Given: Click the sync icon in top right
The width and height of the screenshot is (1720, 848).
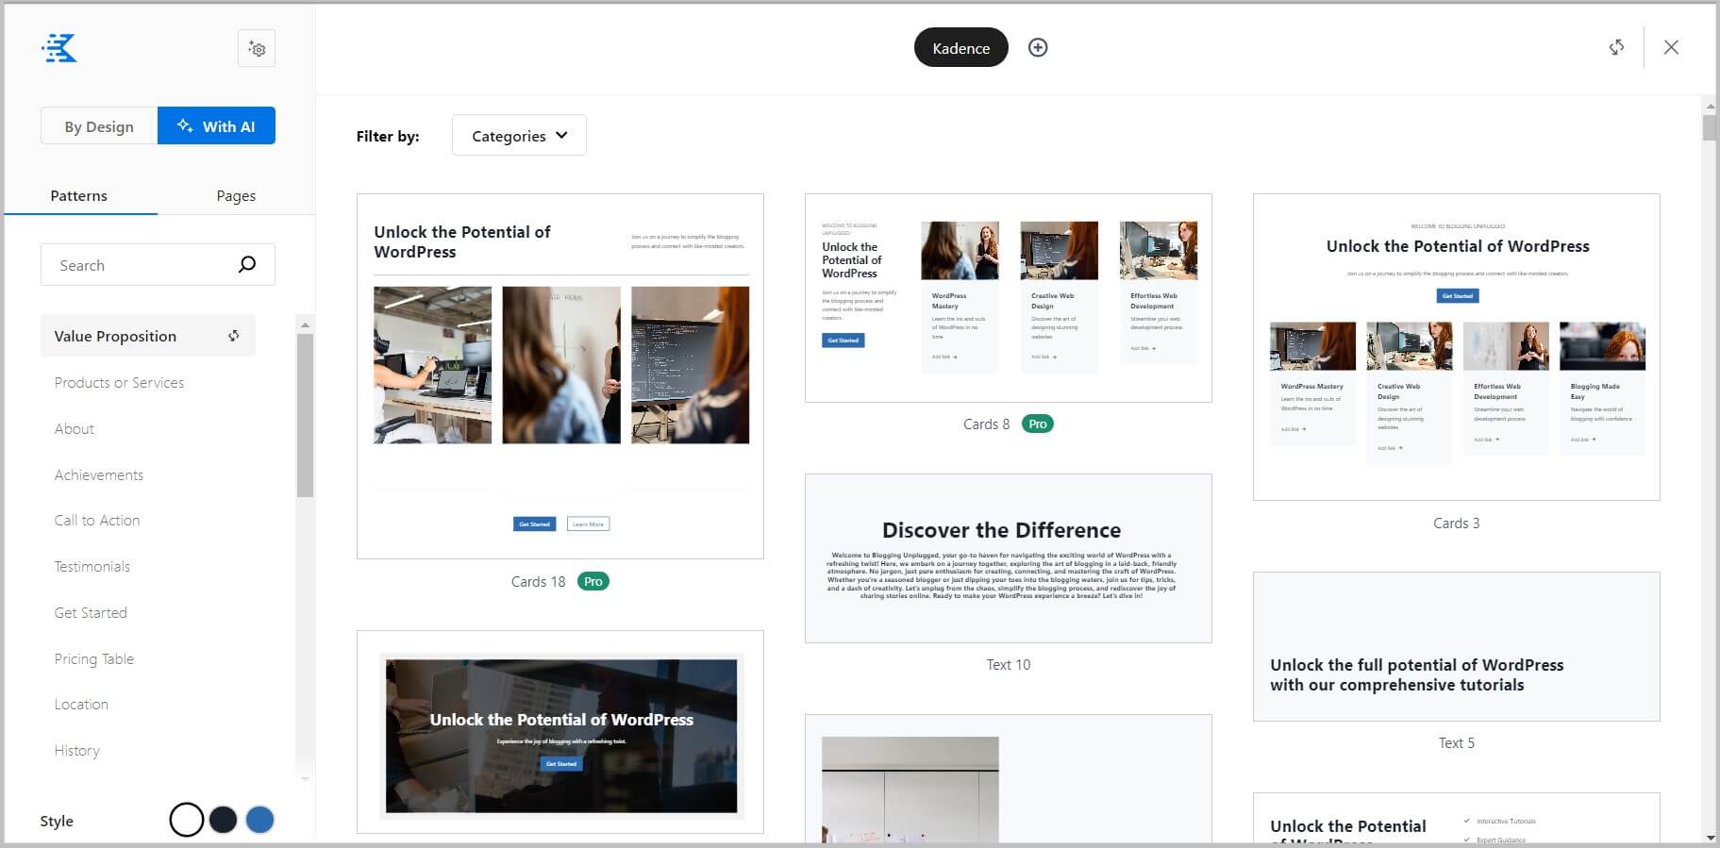Looking at the screenshot, I should point(1616,47).
